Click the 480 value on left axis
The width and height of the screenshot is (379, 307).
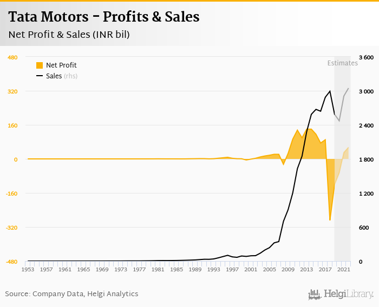[12, 57]
